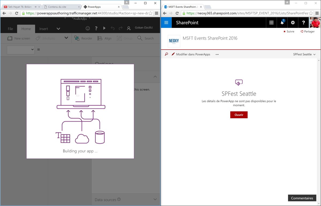321x206 pixels.
Task: Click the Chrome user icon in right window
Action: coord(287,2)
